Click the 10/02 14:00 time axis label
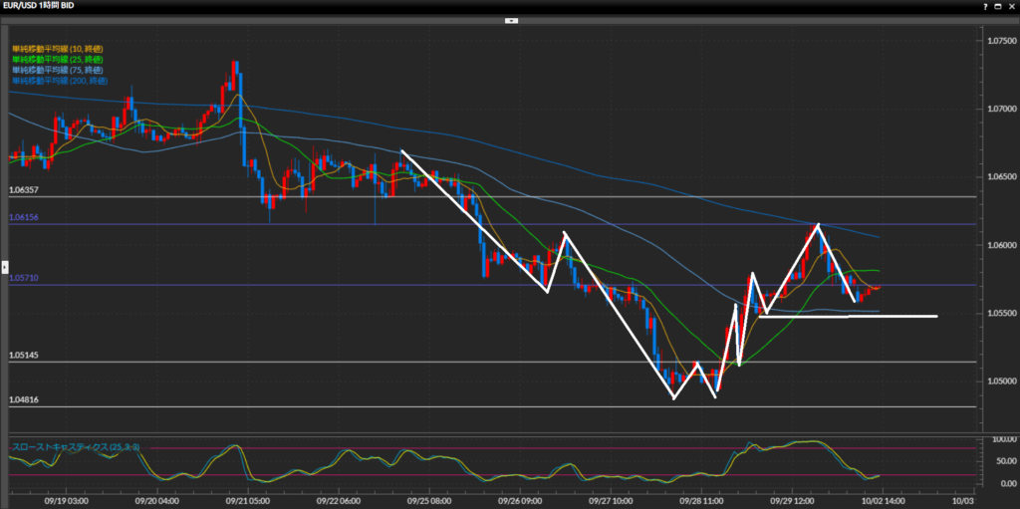This screenshot has height=509, width=1020. (882, 502)
